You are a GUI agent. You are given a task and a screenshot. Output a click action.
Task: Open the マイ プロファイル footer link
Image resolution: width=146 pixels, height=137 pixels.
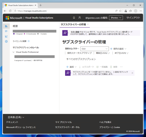[63, 122]
